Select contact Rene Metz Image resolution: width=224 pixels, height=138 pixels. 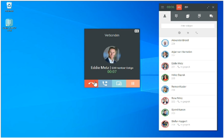pos(188,101)
